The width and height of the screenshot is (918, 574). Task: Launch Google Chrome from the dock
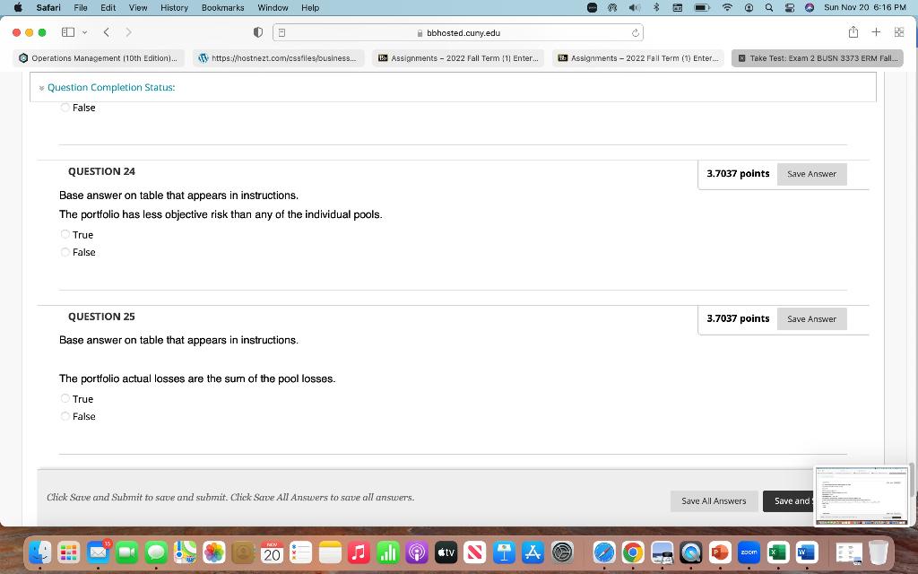[x=633, y=552]
